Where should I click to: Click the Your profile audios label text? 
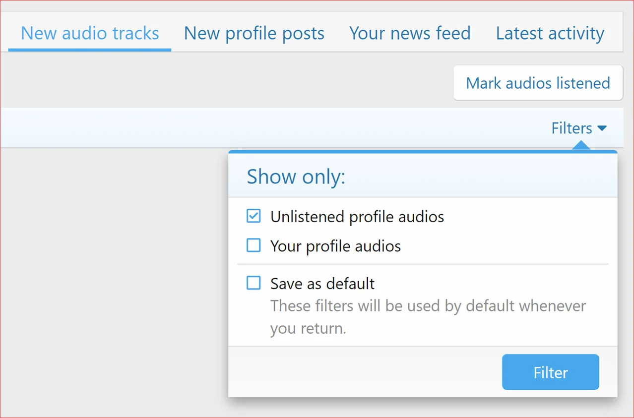coord(335,246)
